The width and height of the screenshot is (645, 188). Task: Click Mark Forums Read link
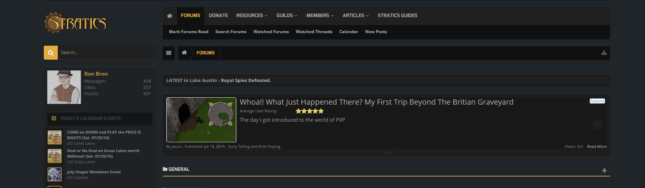pyautogui.click(x=188, y=32)
